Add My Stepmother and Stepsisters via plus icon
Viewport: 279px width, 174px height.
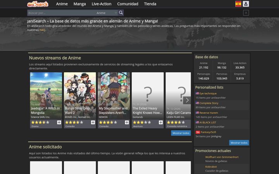tap(127, 122)
